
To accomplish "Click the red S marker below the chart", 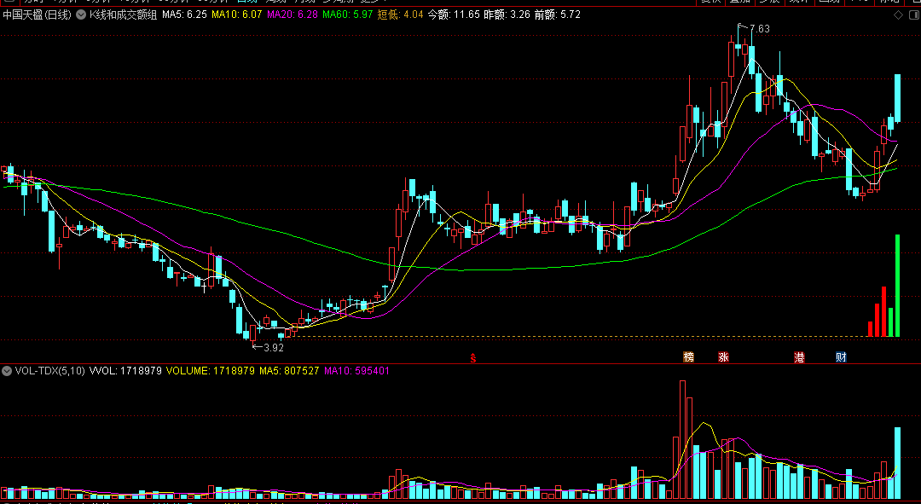I will click(x=472, y=357).
